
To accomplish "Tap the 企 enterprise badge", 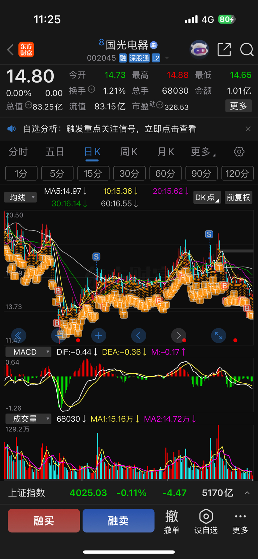I will [154, 45].
